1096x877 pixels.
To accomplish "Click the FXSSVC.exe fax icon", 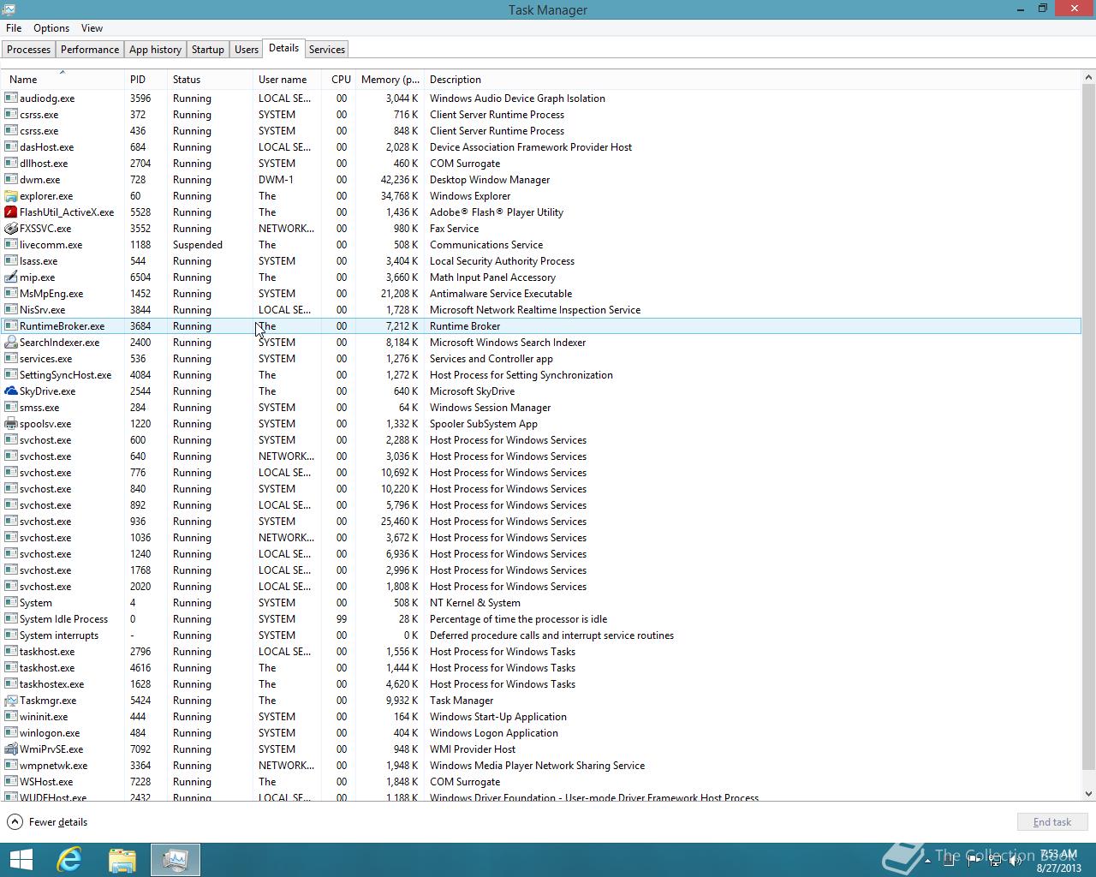I will (11, 228).
